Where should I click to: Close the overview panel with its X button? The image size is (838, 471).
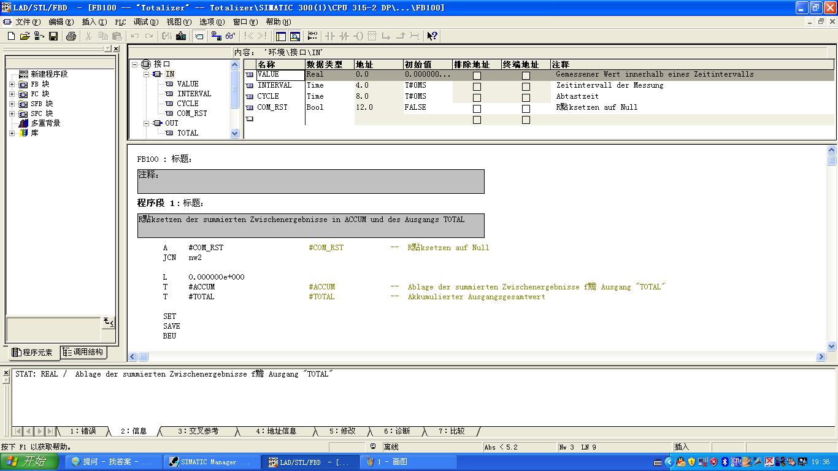coord(116,48)
